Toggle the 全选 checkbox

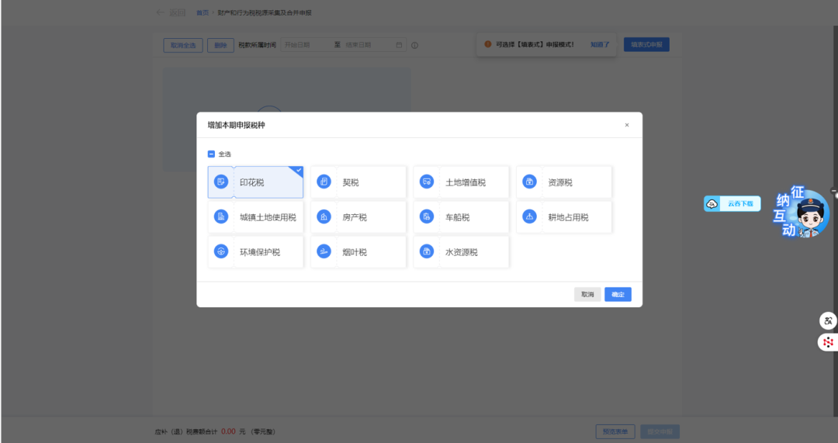pyautogui.click(x=211, y=154)
